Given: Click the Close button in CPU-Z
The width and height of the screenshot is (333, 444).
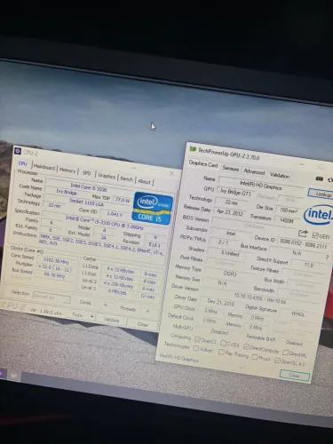Looking at the screenshot, I should tap(143, 325).
